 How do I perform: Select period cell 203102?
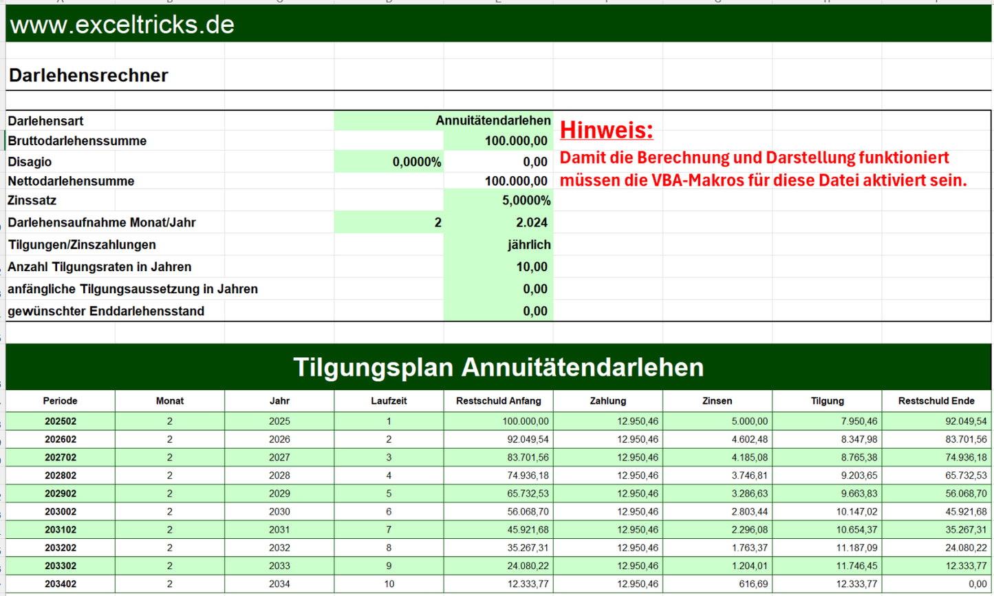61,530
